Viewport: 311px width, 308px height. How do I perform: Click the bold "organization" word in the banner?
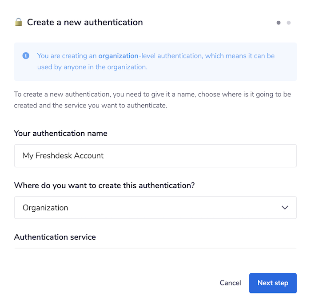[118, 56]
